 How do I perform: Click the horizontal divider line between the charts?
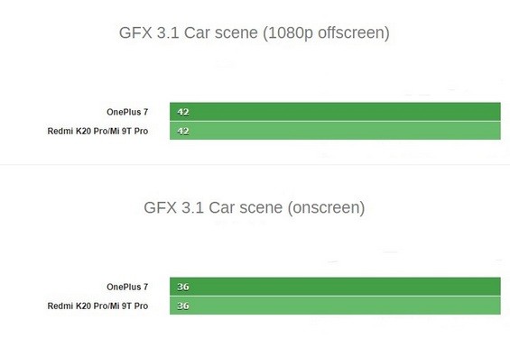[x=255, y=165]
